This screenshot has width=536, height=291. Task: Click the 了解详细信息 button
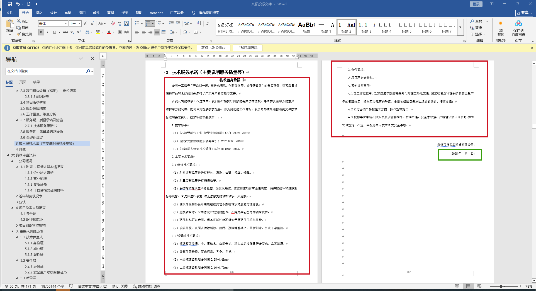click(x=247, y=48)
